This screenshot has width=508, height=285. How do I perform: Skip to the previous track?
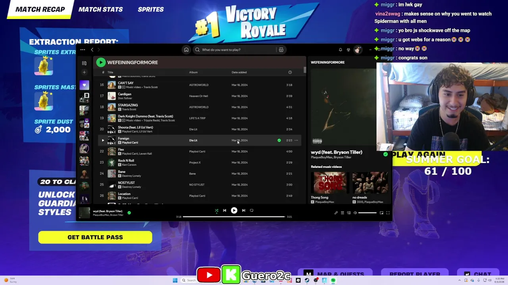(x=225, y=211)
